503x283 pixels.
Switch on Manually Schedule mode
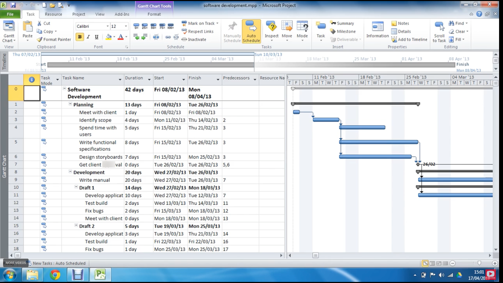coord(232,31)
